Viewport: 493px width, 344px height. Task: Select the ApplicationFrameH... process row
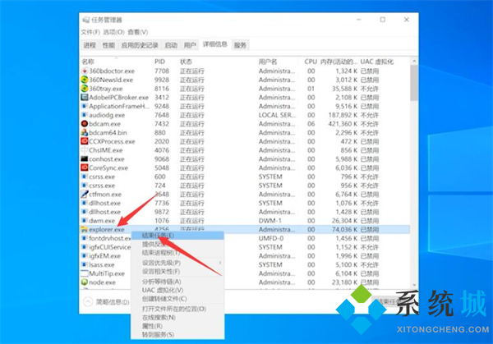[245, 106]
